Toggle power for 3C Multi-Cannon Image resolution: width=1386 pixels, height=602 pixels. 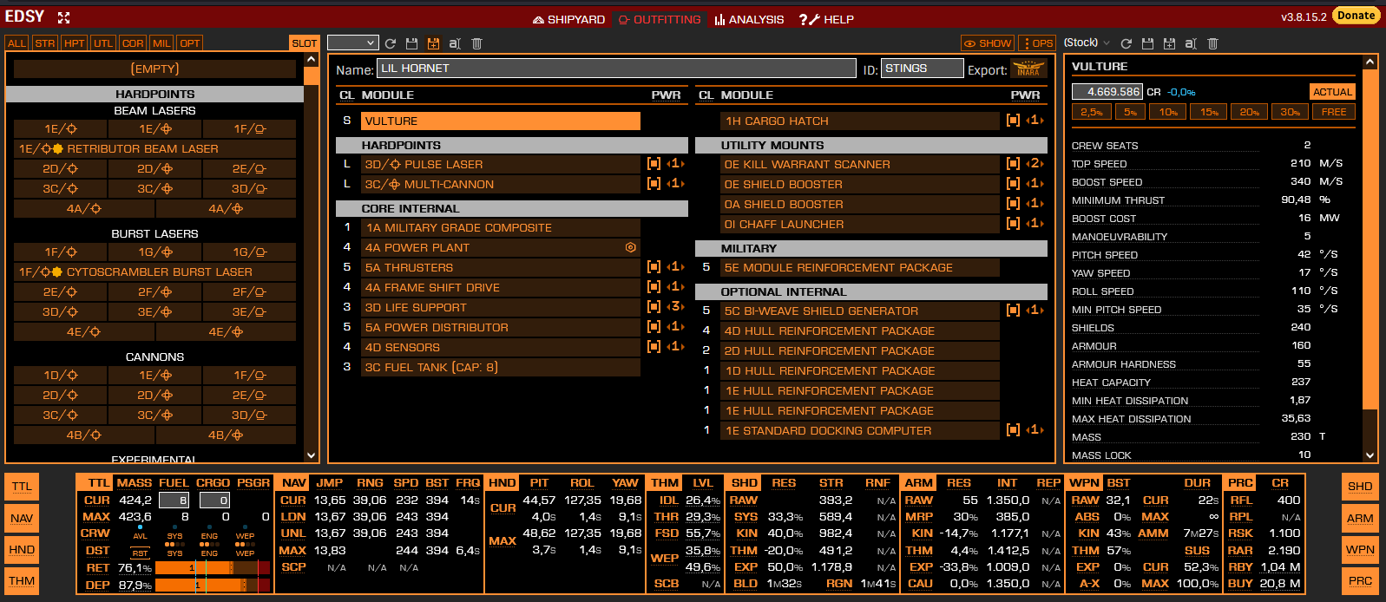654,184
